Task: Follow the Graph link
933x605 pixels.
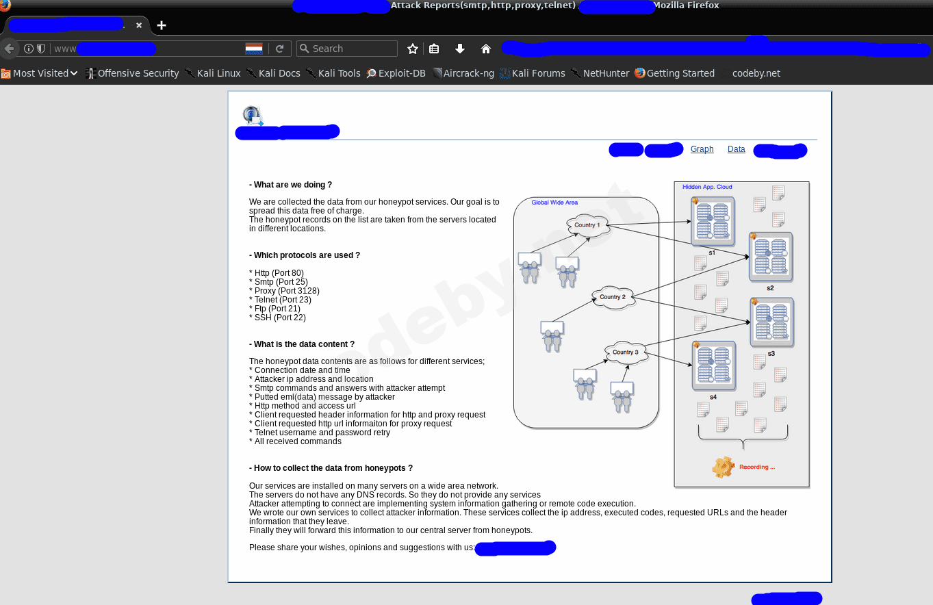Action: point(702,149)
